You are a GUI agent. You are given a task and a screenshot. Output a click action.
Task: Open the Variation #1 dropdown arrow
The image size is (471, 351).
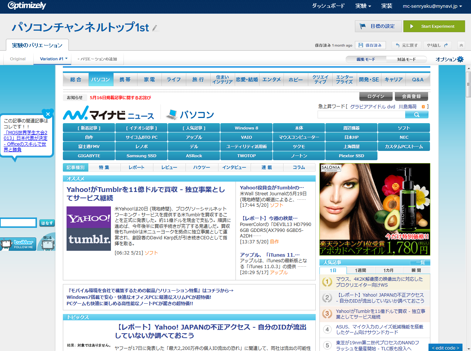(x=67, y=58)
